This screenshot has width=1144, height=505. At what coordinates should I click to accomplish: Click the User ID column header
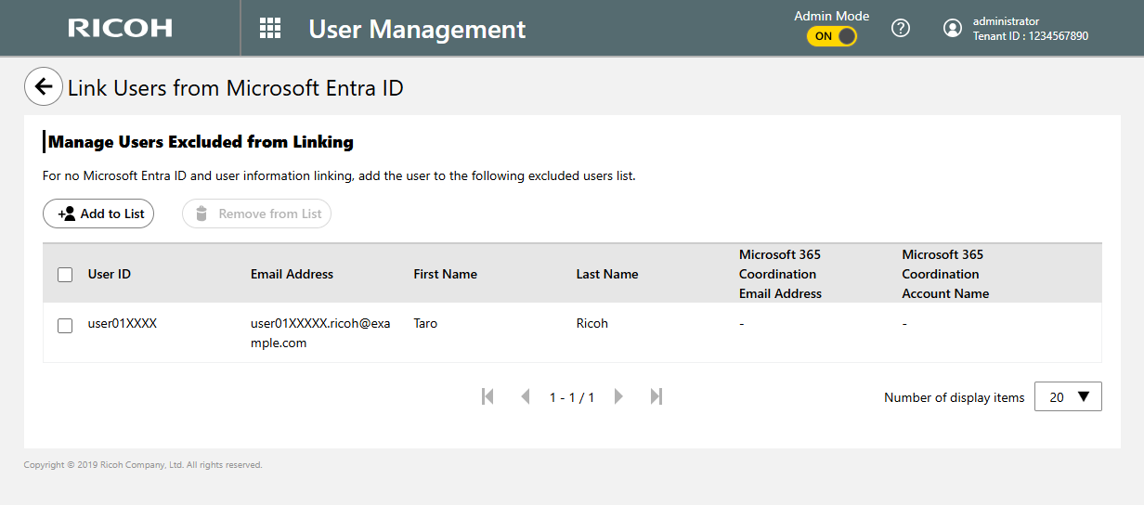tap(110, 274)
